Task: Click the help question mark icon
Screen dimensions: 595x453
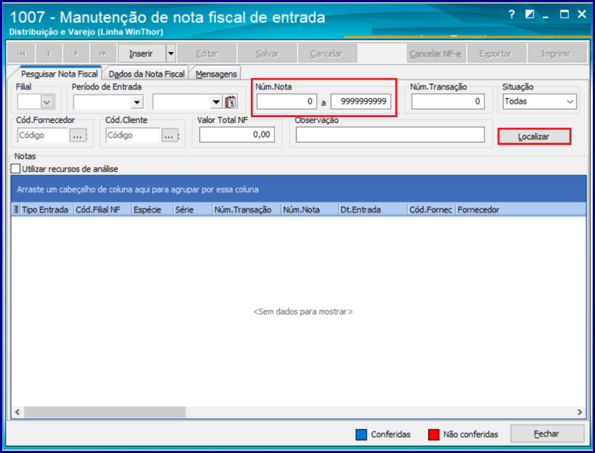Action: (512, 14)
